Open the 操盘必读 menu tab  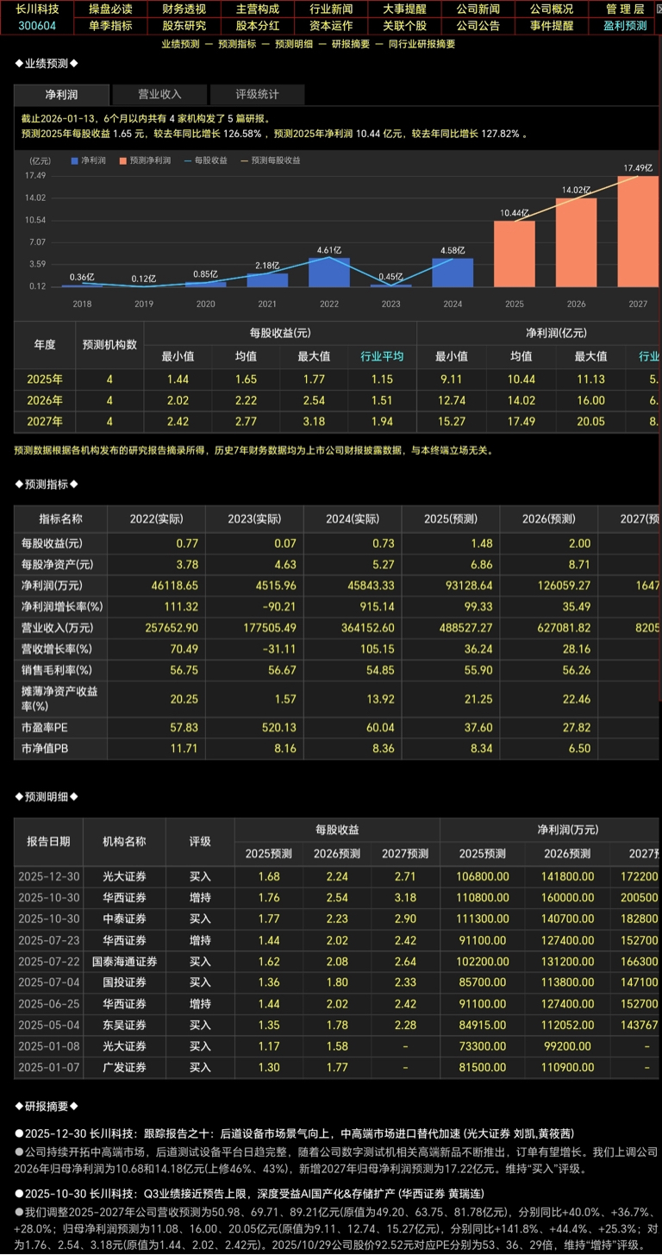[x=110, y=9]
